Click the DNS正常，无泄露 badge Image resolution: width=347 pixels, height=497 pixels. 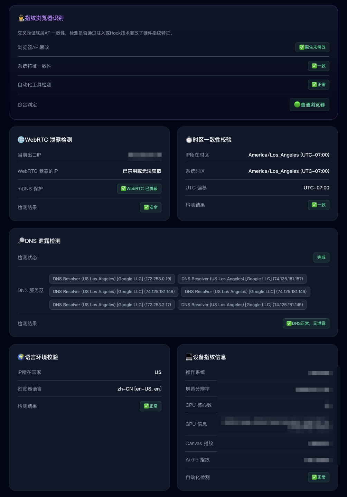306,323
